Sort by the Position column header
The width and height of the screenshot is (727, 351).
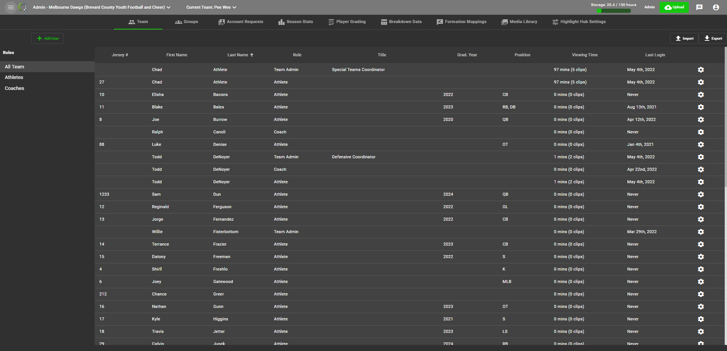click(x=522, y=55)
